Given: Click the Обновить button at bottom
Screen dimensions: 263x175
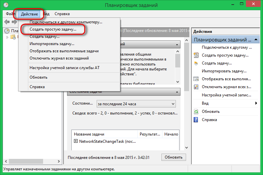Looking at the screenshot, I should (174, 157).
